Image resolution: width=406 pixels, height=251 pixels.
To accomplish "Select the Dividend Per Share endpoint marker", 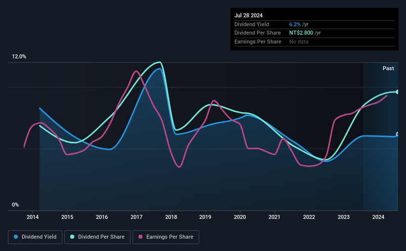I will [398, 92].
